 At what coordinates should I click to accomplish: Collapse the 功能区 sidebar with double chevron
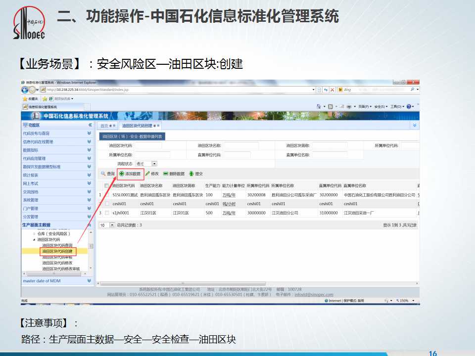coord(90,125)
